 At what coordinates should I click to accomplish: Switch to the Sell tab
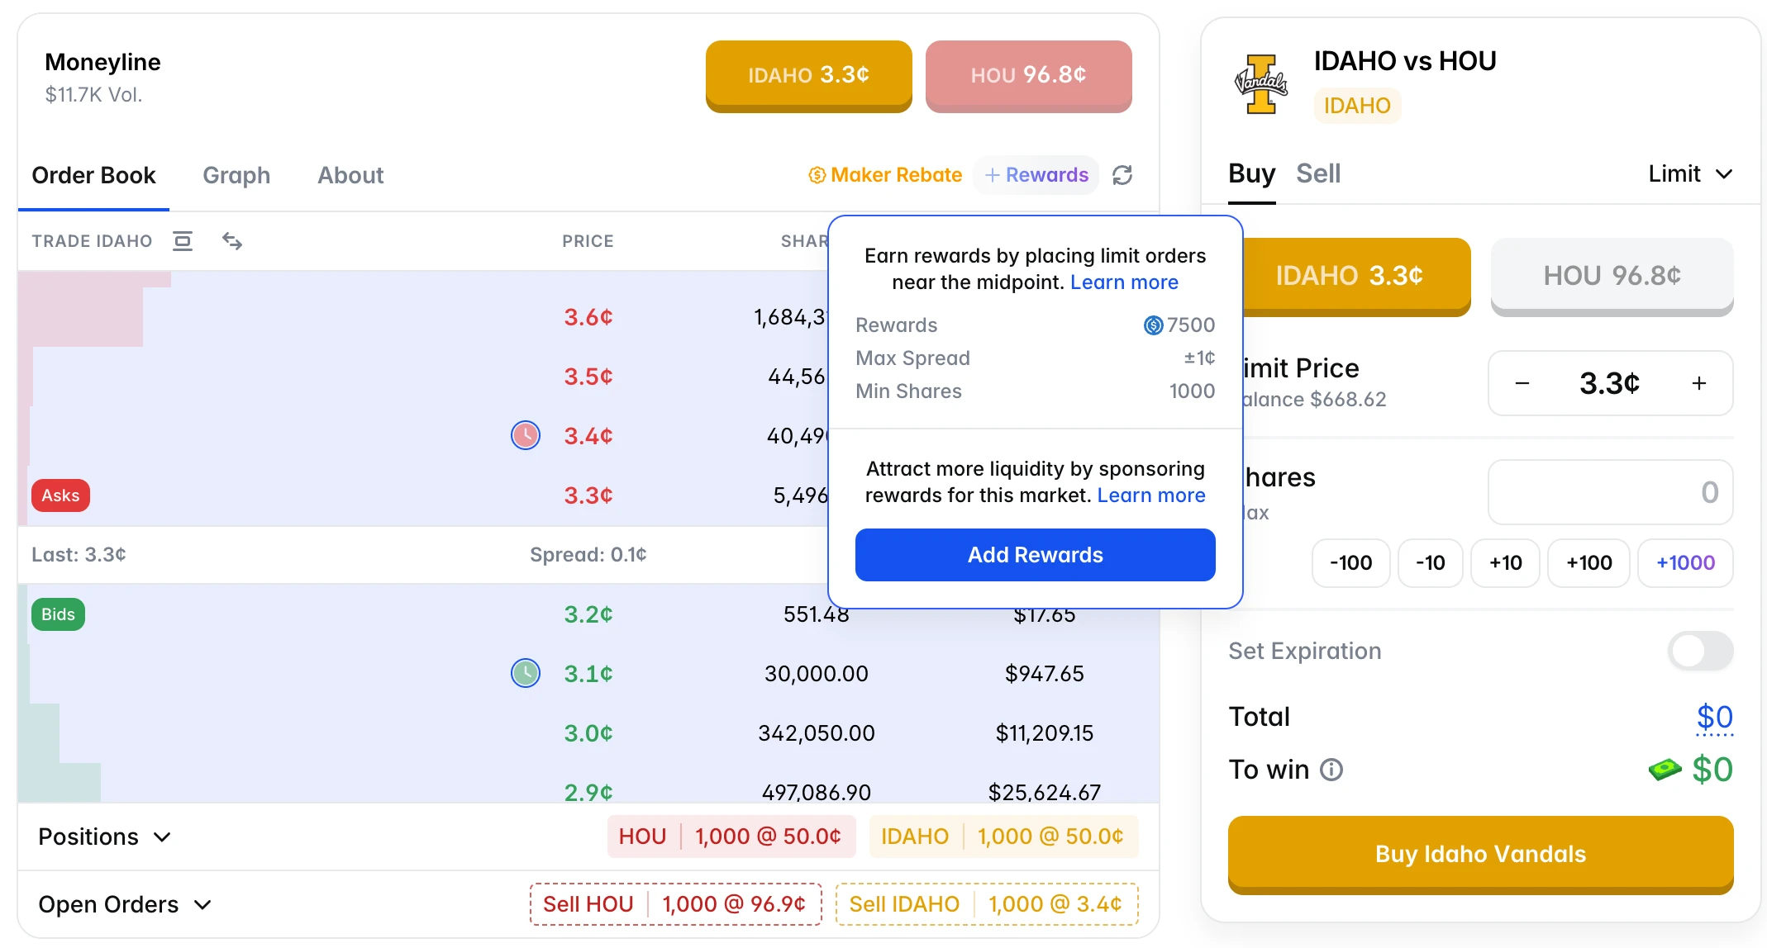1318,173
